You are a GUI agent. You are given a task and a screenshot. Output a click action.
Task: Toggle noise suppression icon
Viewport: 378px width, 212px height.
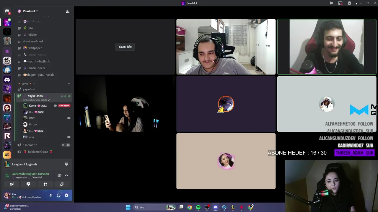59,175
